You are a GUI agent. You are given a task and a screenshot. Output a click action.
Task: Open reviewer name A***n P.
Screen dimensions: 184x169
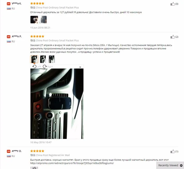click(17, 36)
